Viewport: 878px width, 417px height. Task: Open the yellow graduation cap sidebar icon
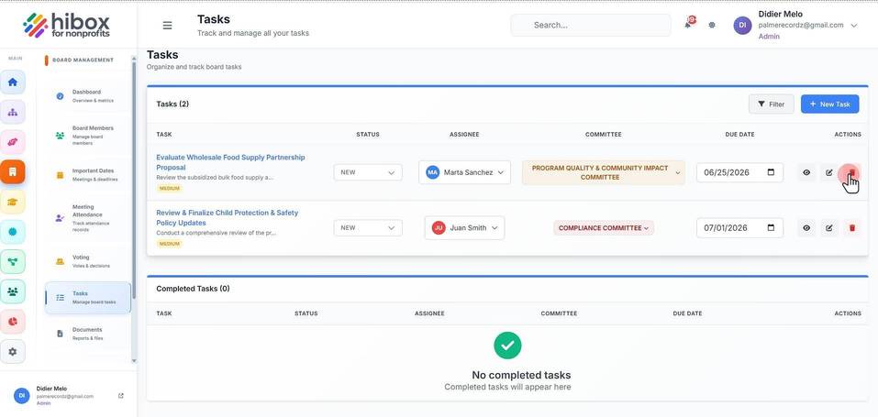pyautogui.click(x=12, y=202)
